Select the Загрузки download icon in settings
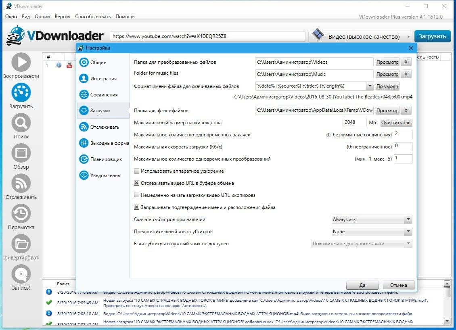The width and height of the screenshot is (456, 330). 84,111
